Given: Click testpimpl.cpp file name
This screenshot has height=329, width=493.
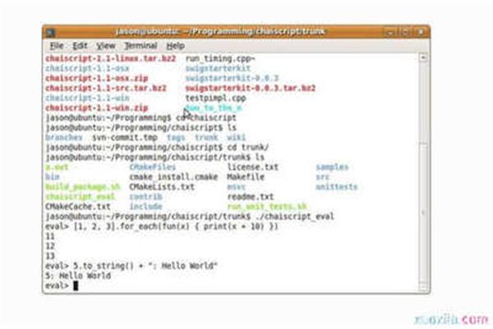Looking at the screenshot, I should coord(215,98).
